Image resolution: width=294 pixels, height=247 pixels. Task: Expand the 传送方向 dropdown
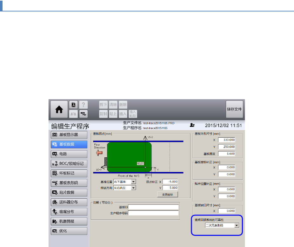coord(133,188)
